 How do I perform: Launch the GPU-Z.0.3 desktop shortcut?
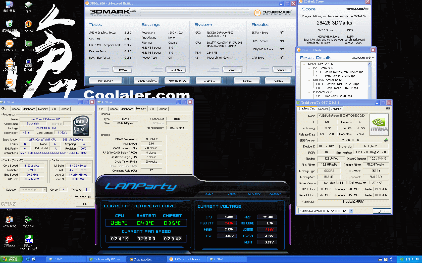pyautogui.click(x=28, y=46)
